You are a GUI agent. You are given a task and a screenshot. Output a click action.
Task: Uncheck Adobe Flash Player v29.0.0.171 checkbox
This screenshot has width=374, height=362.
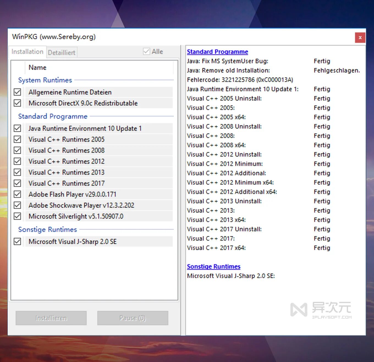tap(17, 194)
